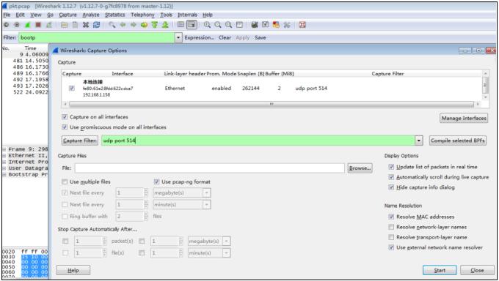Click the Browse... button
499x281 pixels.
point(360,168)
